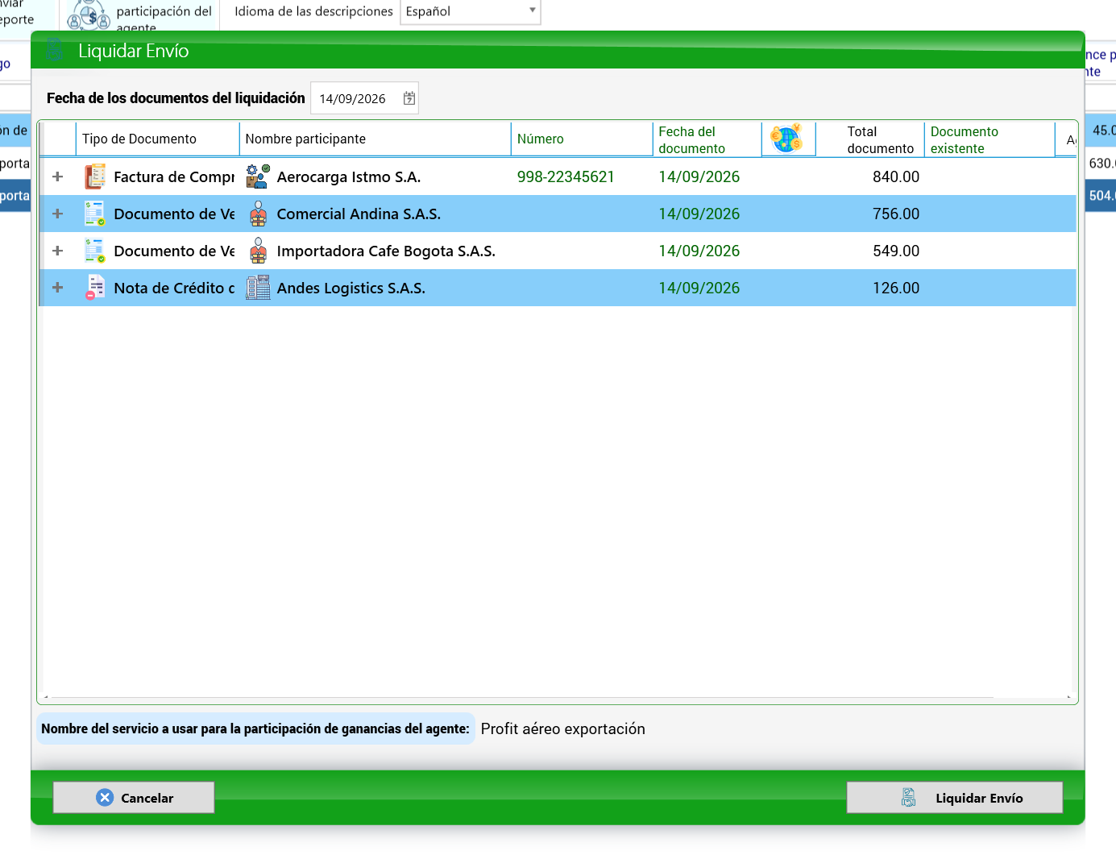The width and height of the screenshot is (1116, 855).
Task: Open the calendar picker for liquidation date
Action: tap(409, 98)
